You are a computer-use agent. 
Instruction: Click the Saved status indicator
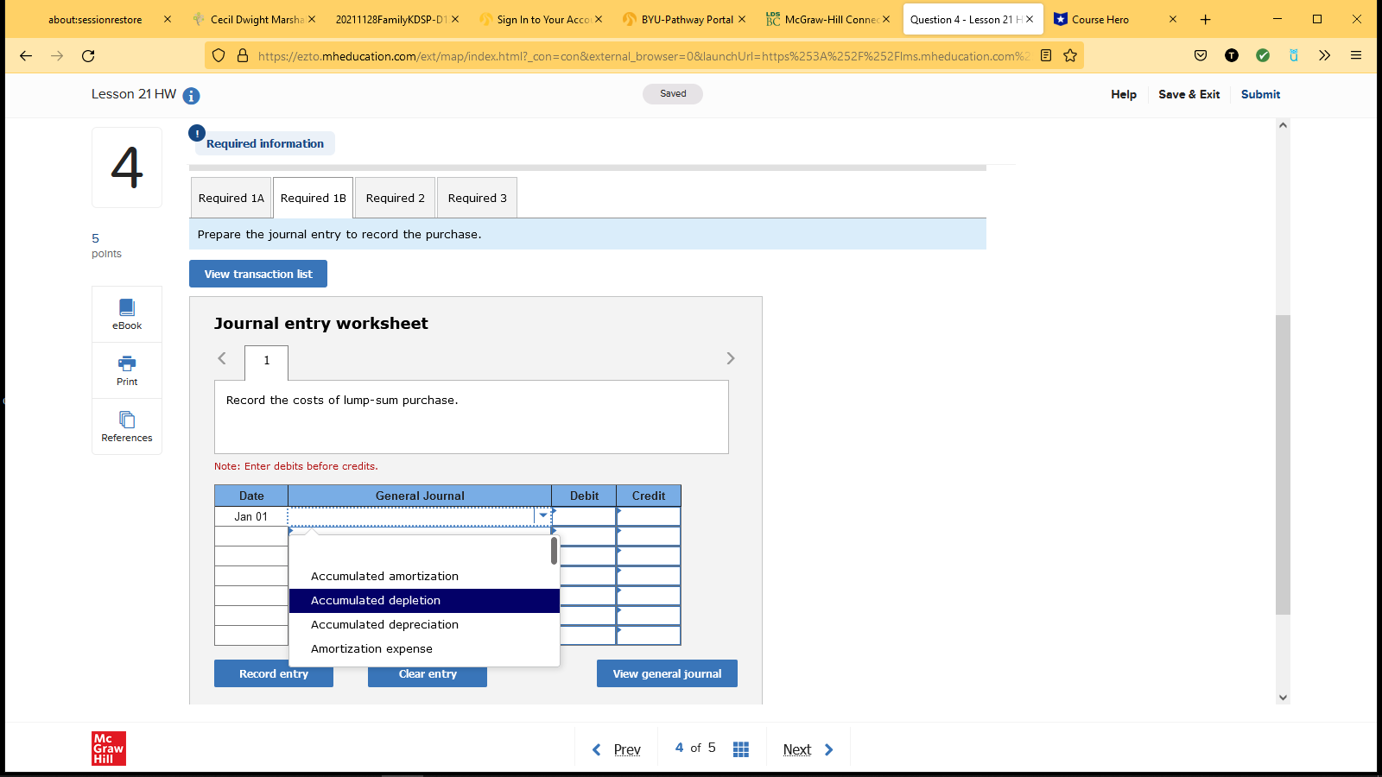[673, 94]
